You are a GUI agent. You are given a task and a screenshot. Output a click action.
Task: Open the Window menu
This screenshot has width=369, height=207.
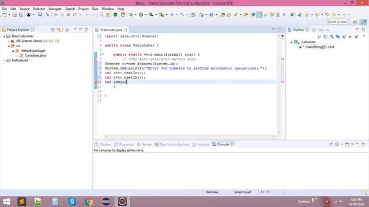pos(108,9)
